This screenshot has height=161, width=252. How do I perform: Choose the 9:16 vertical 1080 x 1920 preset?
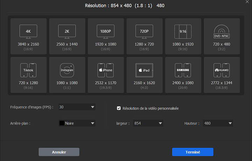183,36
